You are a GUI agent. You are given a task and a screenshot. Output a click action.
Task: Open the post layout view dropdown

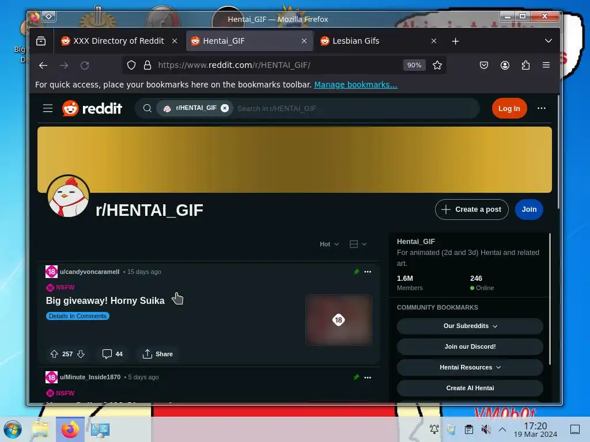[x=358, y=244]
